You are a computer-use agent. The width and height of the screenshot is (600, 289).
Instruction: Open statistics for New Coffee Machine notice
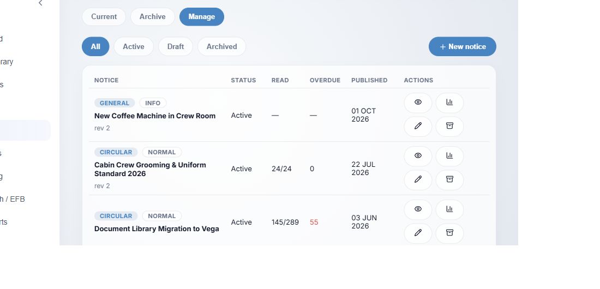coord(449,103)
